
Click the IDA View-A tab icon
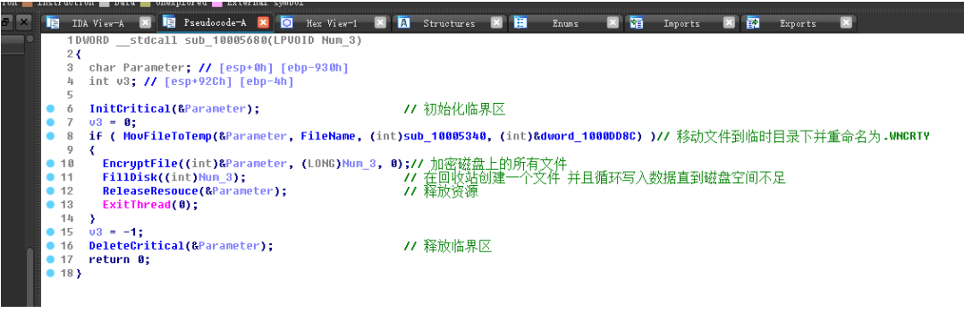coord(54,22)
